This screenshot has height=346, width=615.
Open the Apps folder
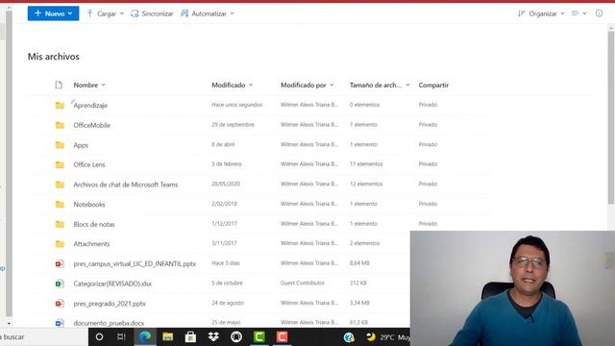coord(81,145)
